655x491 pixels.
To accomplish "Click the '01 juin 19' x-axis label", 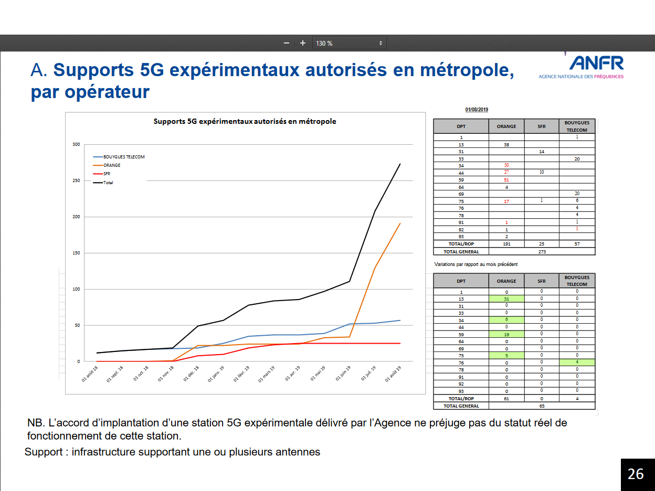I will click(x=343, y=374).
